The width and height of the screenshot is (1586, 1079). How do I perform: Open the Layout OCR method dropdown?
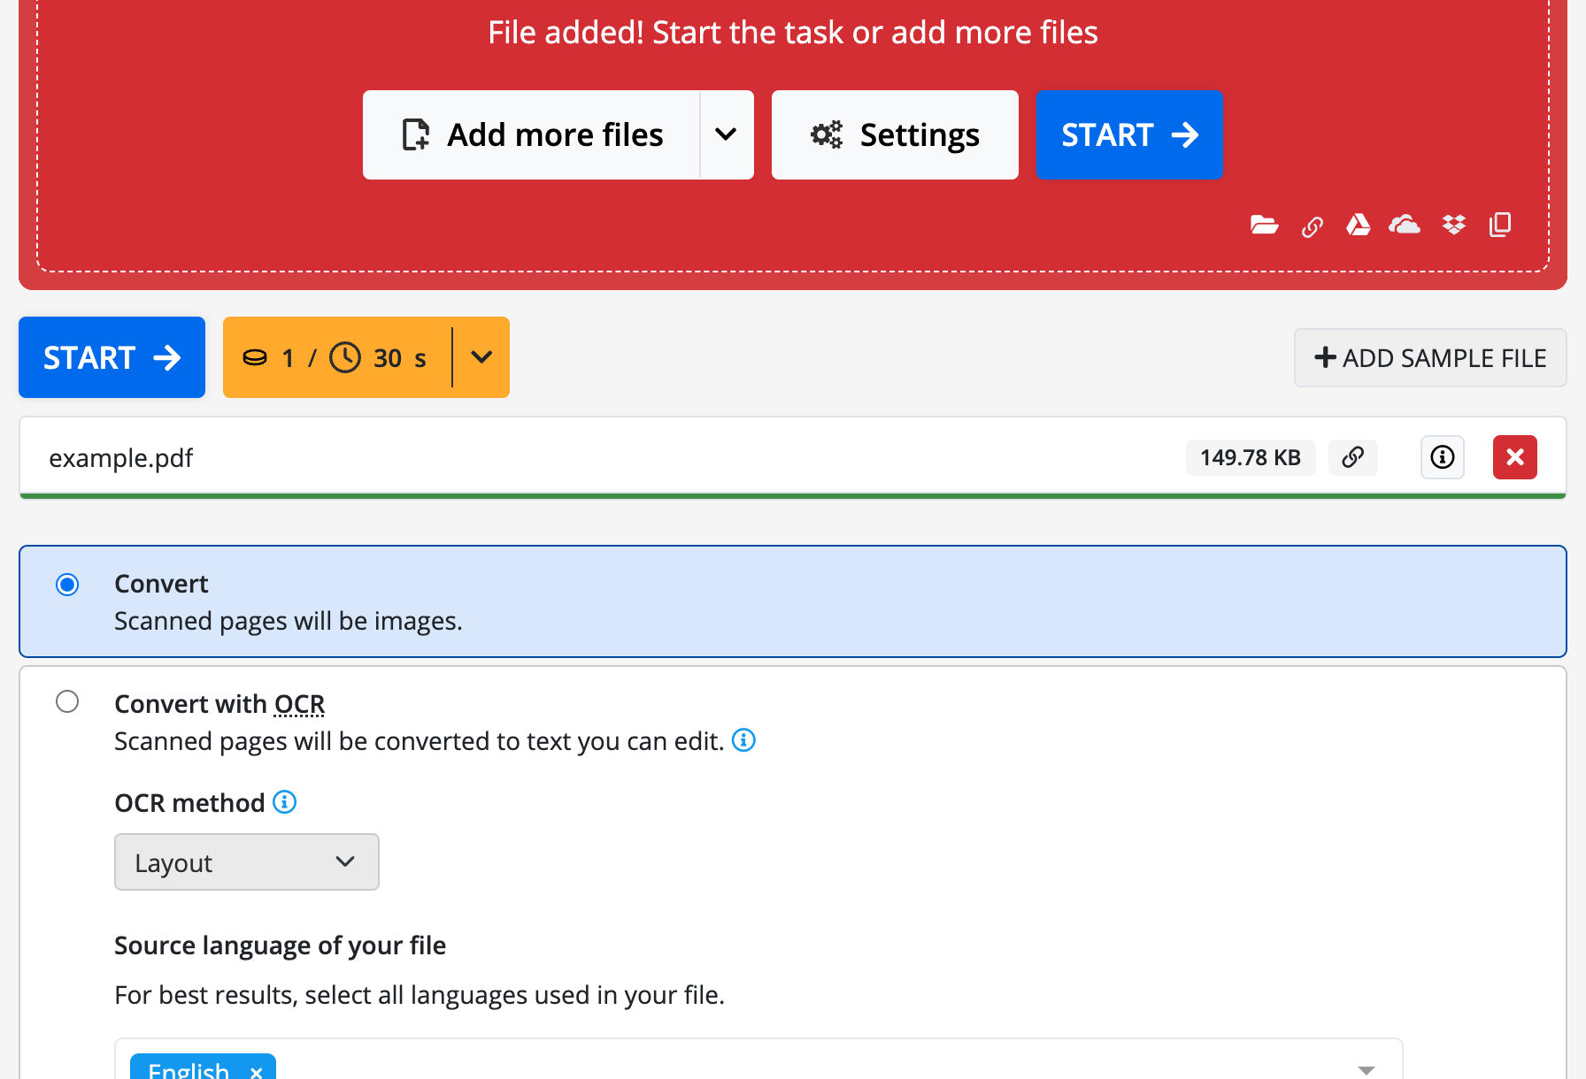pos(246,862)
